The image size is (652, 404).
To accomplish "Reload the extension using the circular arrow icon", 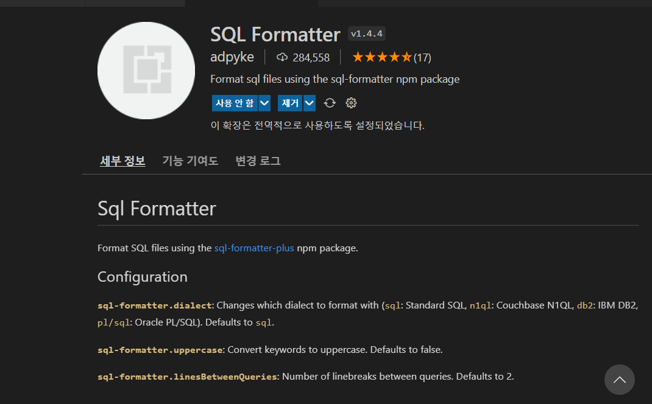I will (330, 103).
